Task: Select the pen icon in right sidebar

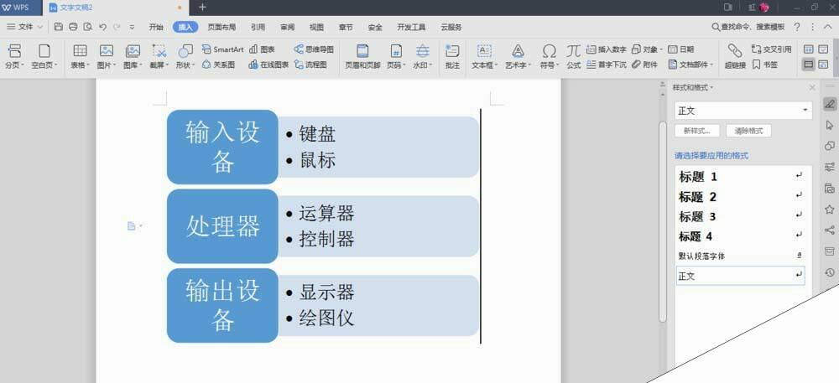Action: tap(830, 104)
